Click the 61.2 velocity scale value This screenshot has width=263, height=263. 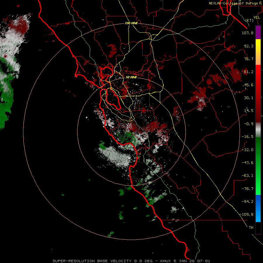[x=249, y=72]
